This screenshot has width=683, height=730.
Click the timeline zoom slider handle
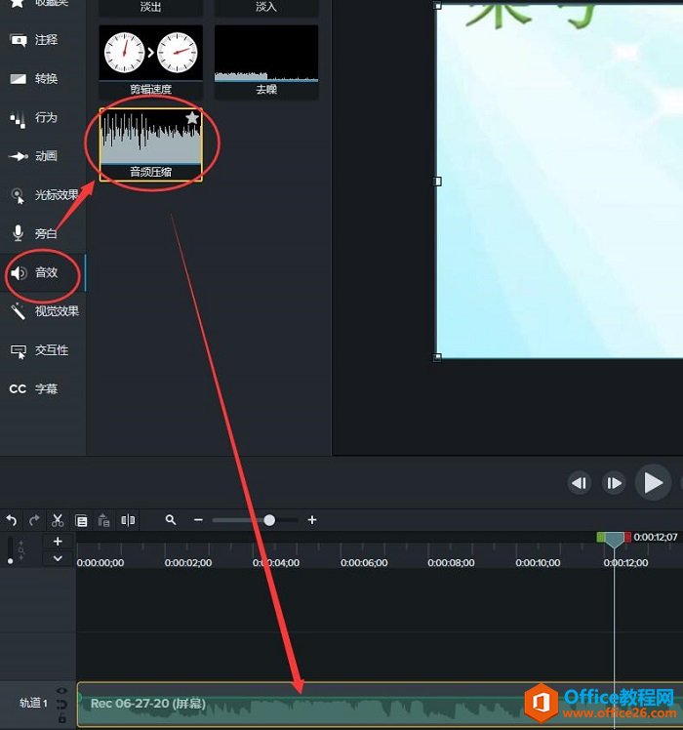[269, 520]
